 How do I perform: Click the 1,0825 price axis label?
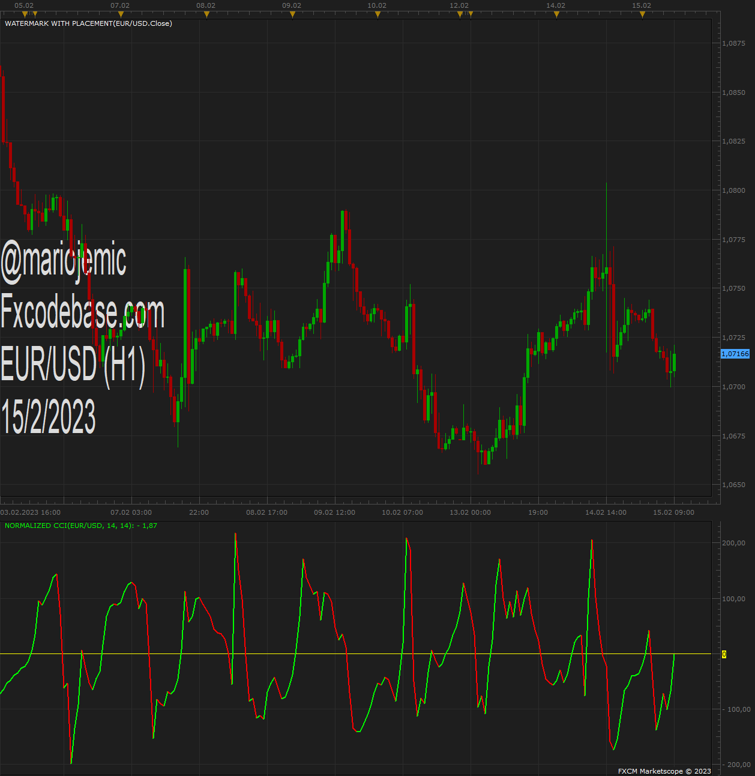pyautogui.click(x=733, y=141)
